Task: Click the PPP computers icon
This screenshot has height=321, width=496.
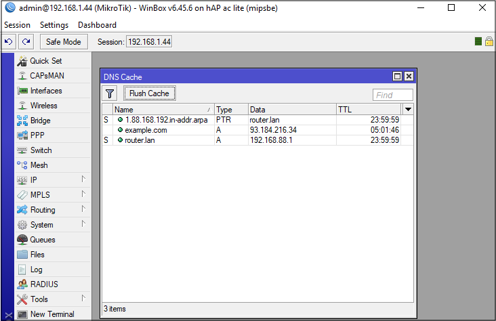Action: click(x=22, y=135)
